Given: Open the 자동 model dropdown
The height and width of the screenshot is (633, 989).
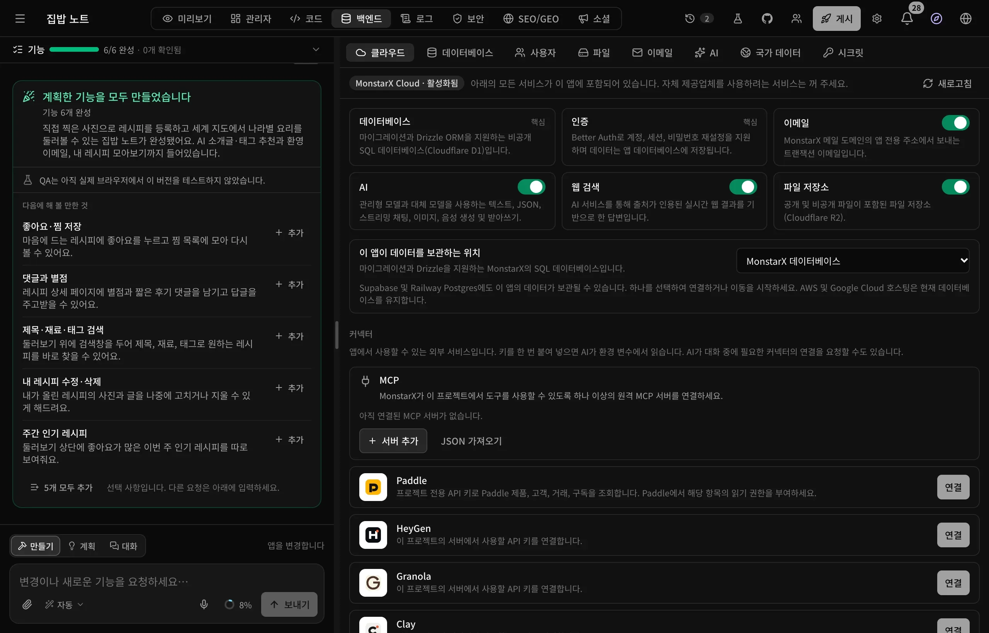Looking at the screenshot, I should [x=64, y=604].
